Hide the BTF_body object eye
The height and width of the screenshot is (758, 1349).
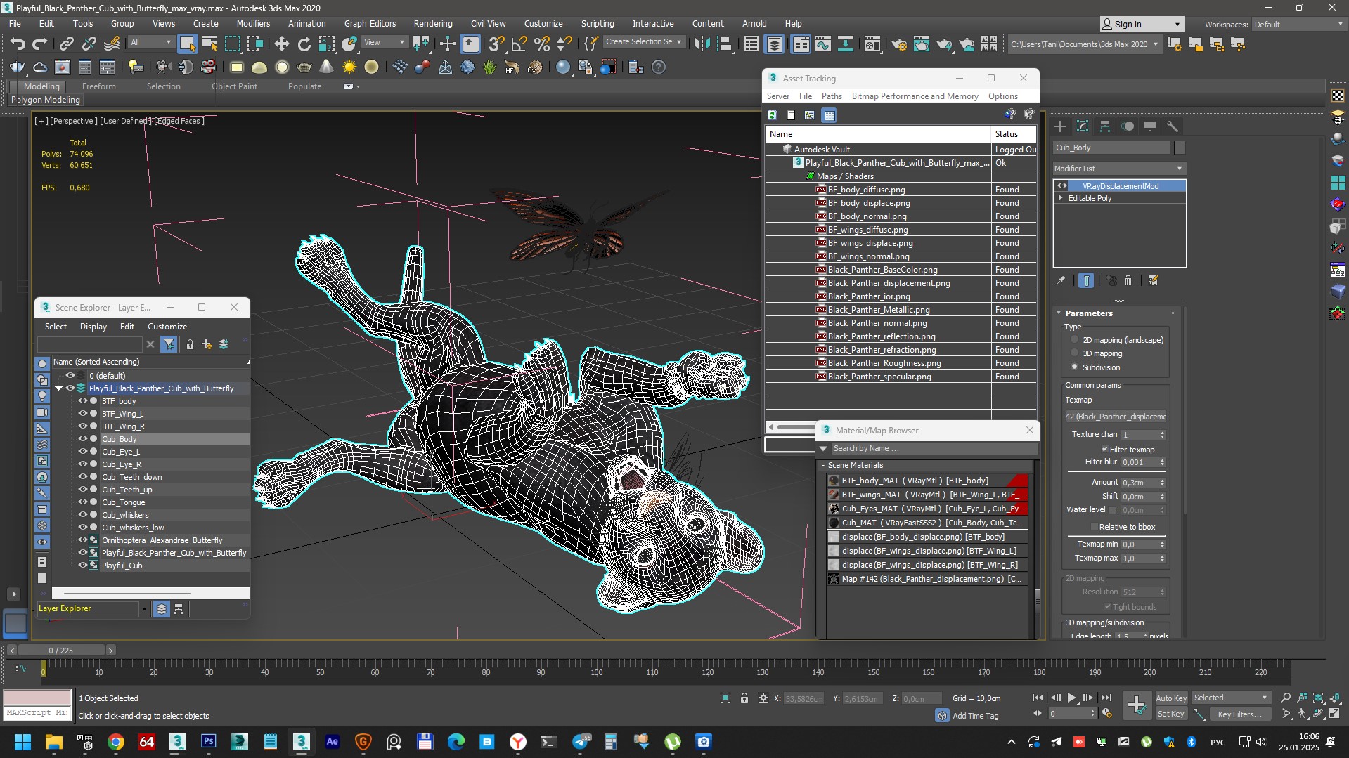pyautogui.click(x=82, y=401)
